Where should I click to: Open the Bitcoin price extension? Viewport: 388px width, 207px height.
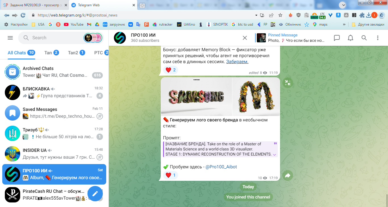coord(314,15)
